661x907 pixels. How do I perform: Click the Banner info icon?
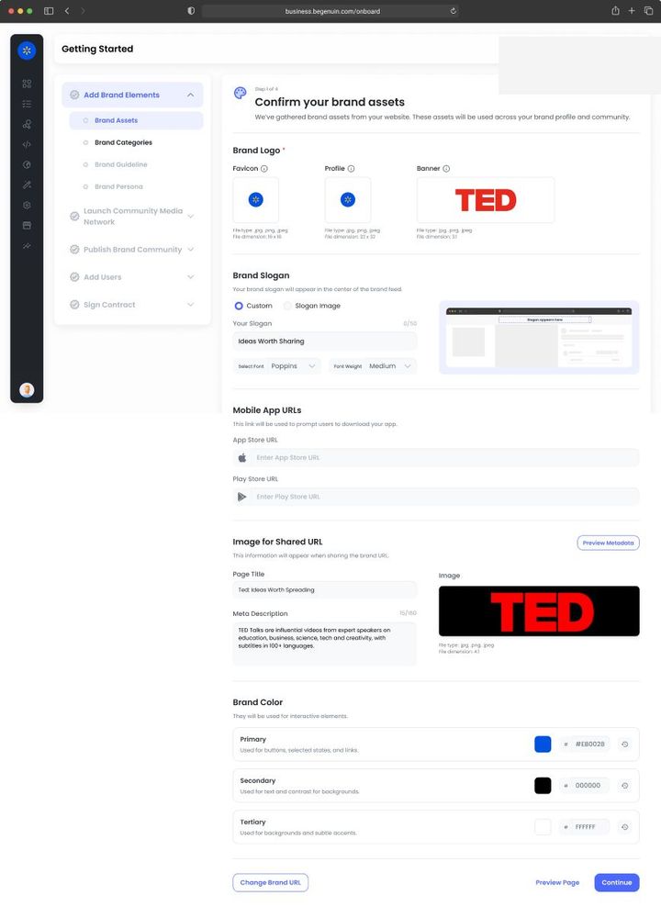(x=446, y=169)
